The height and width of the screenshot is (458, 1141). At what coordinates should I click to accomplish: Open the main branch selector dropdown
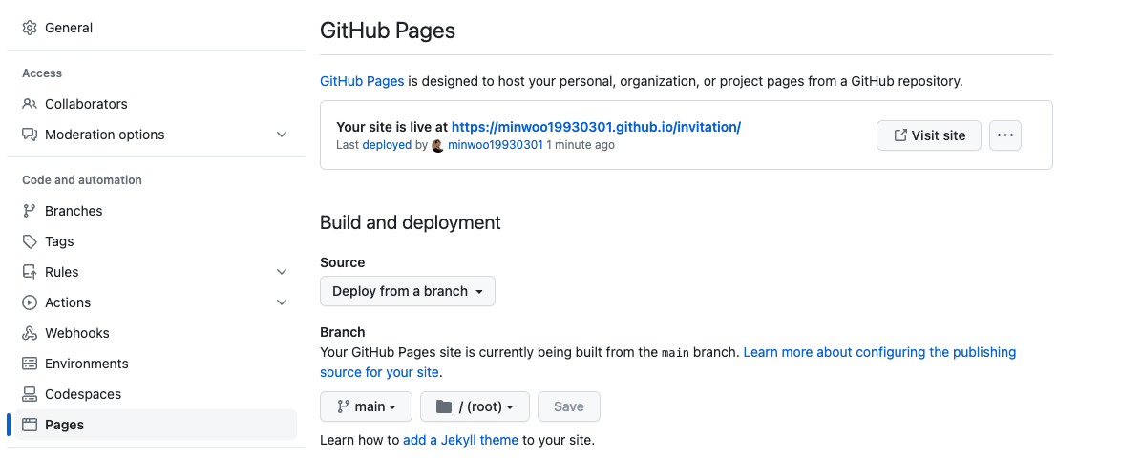click(366, 406)
